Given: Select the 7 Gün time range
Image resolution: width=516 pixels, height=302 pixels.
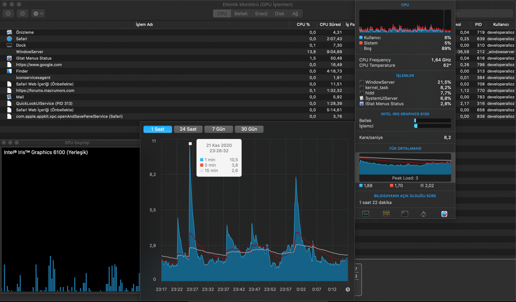Looking at the screenshot, I should point(219,129).
